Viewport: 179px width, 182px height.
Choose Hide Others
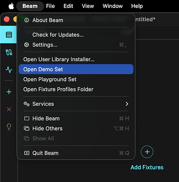pos(76,129)
